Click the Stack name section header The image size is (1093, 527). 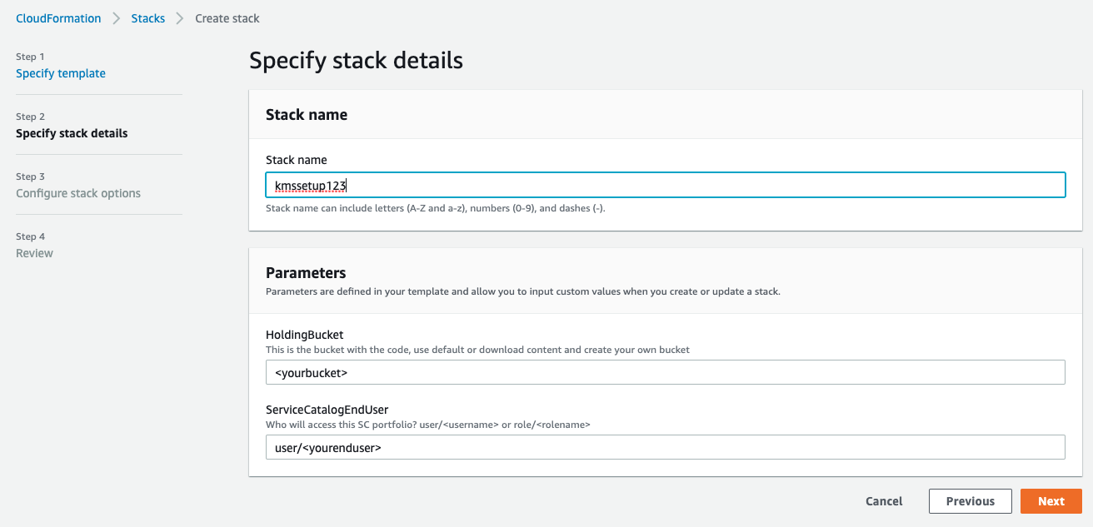pos(306,114)
